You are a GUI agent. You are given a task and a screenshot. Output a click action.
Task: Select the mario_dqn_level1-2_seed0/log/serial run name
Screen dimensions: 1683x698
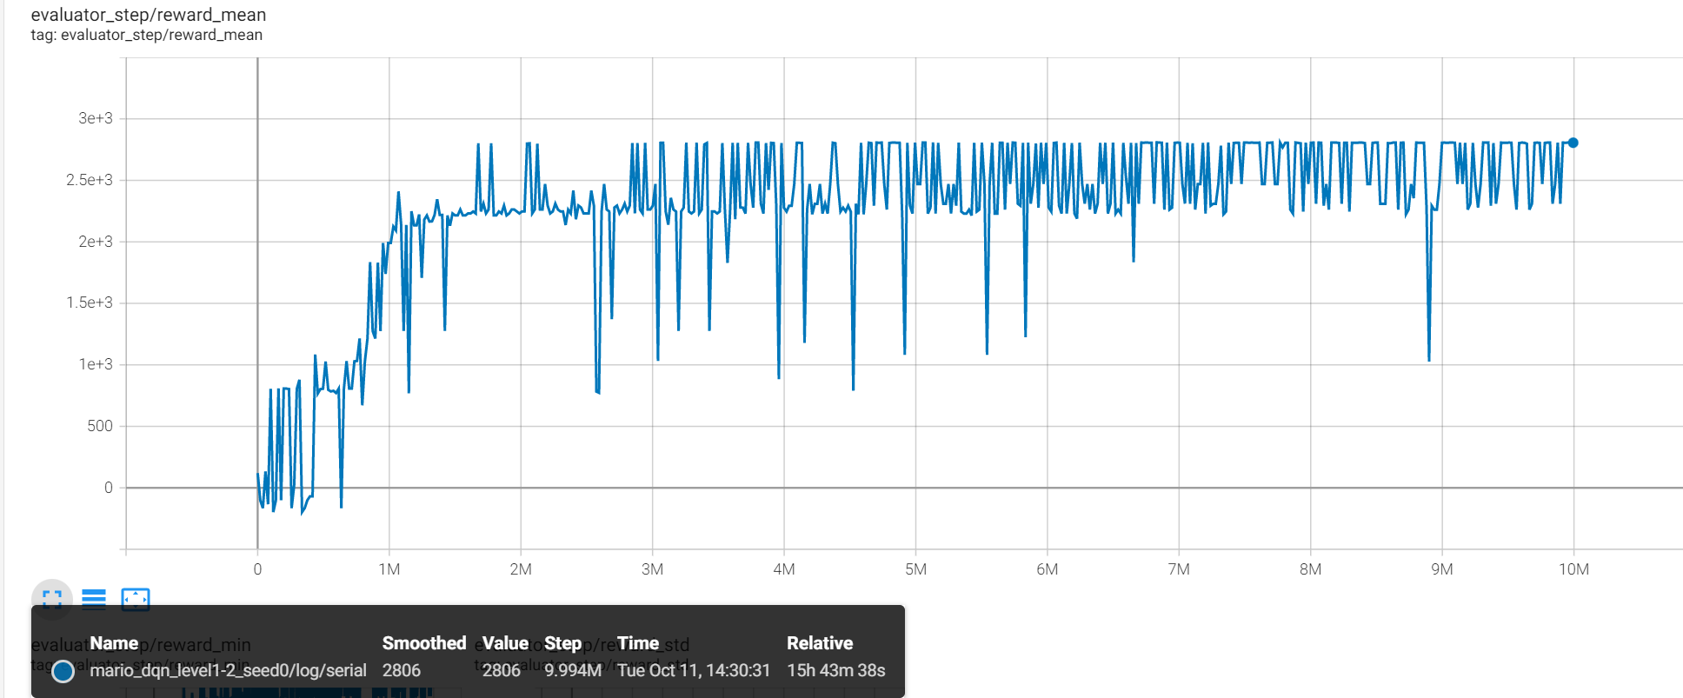tap(228, 670)
